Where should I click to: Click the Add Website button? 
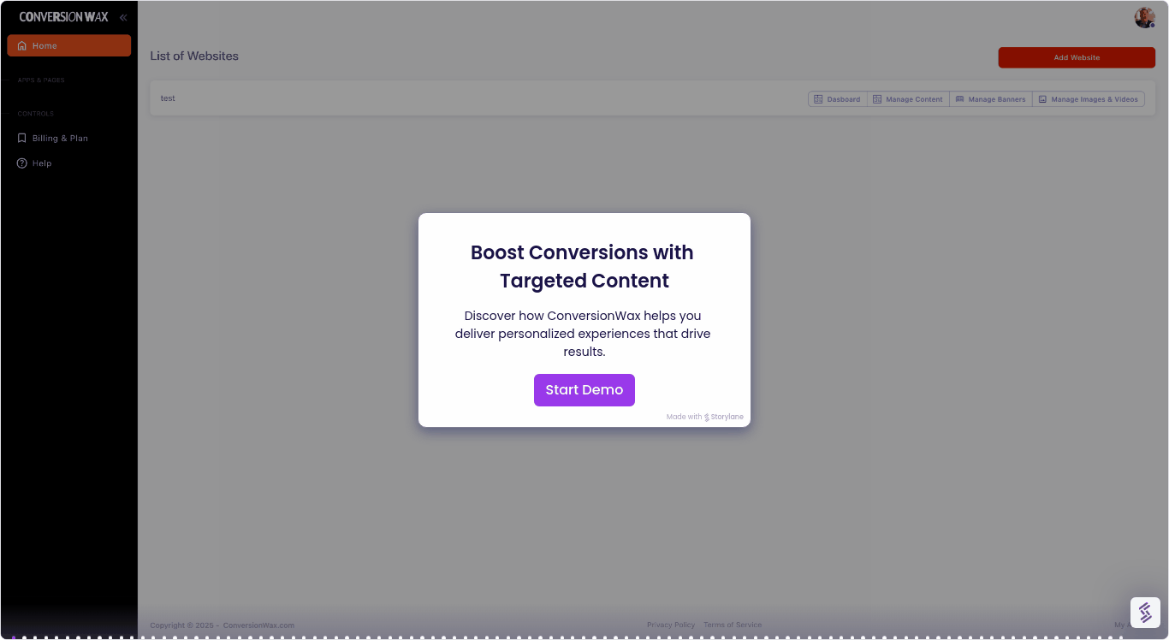(x=1077, y=57)
